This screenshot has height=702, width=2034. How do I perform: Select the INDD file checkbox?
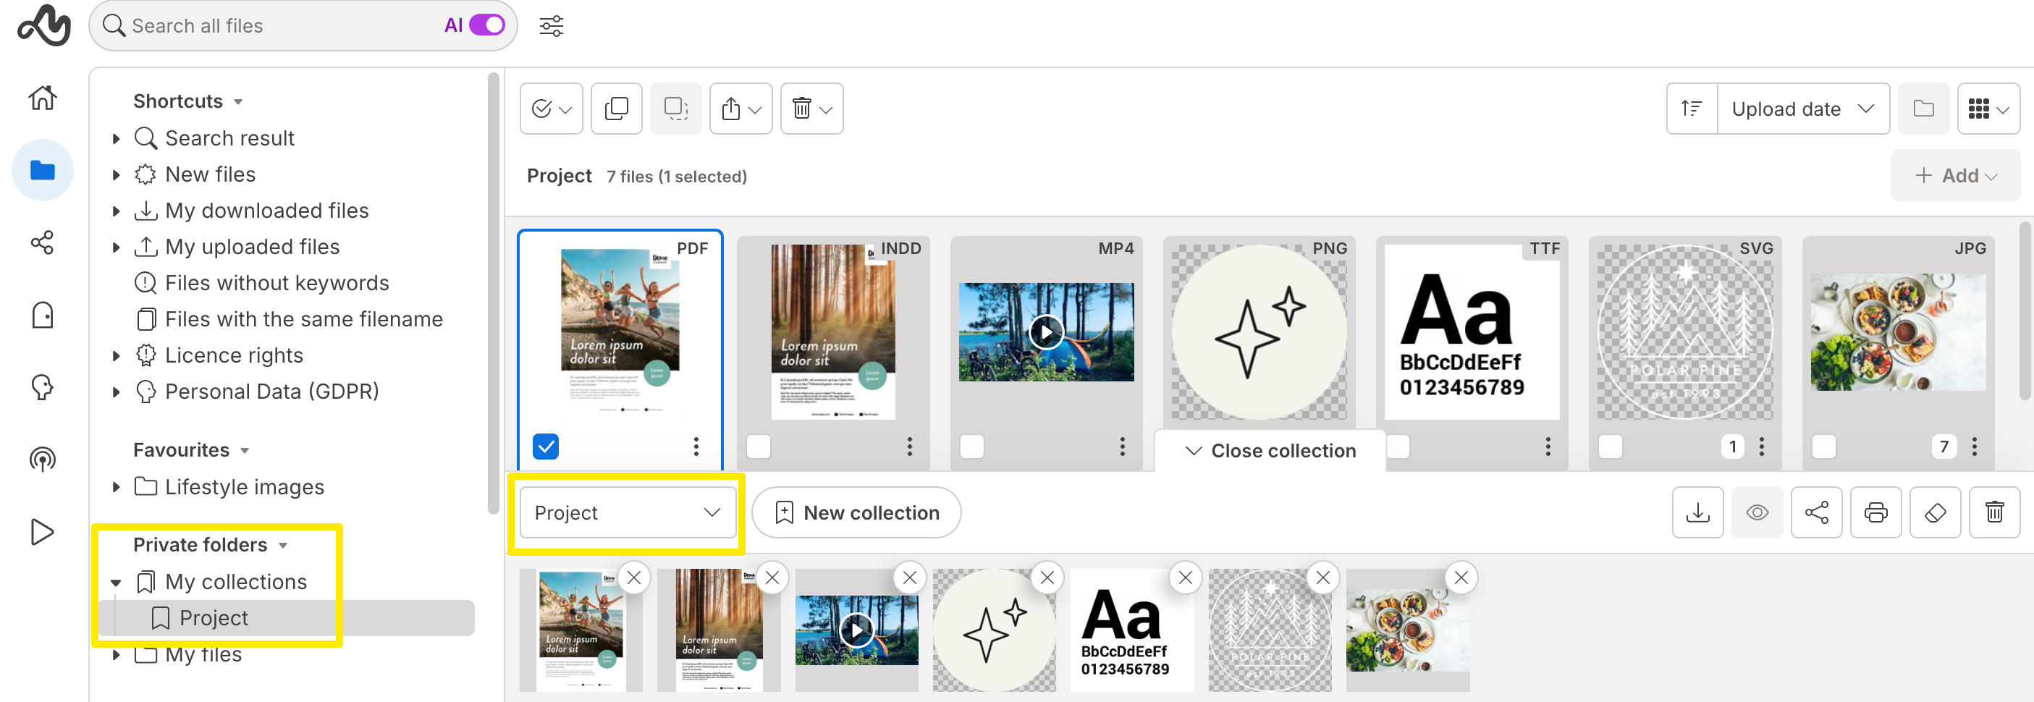[758, 446]
